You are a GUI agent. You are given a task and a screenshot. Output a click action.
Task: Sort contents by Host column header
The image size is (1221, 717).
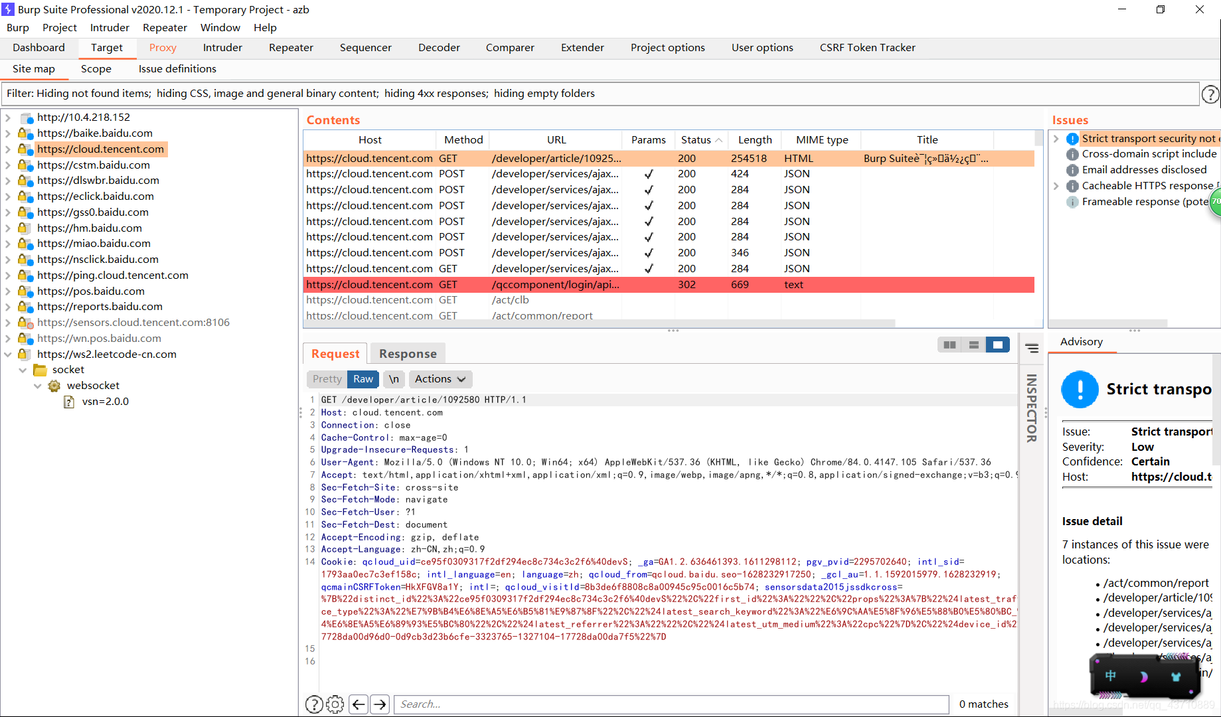pos(370,140)
